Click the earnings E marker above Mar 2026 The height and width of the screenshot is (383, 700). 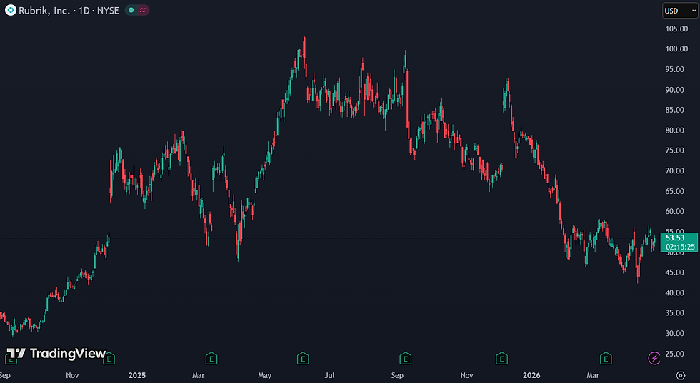(606, 358)
